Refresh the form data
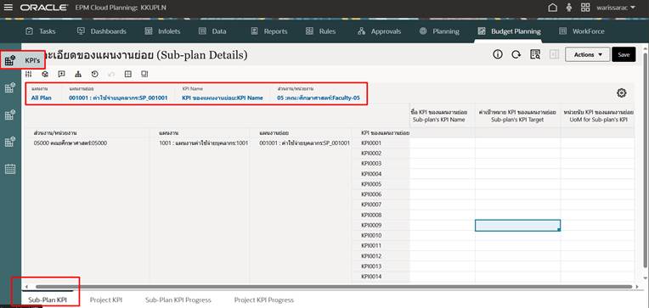649x308 pixels. 516,54
